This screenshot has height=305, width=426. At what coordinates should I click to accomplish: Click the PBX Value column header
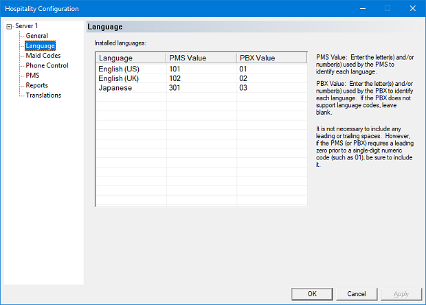click(271, 58)
